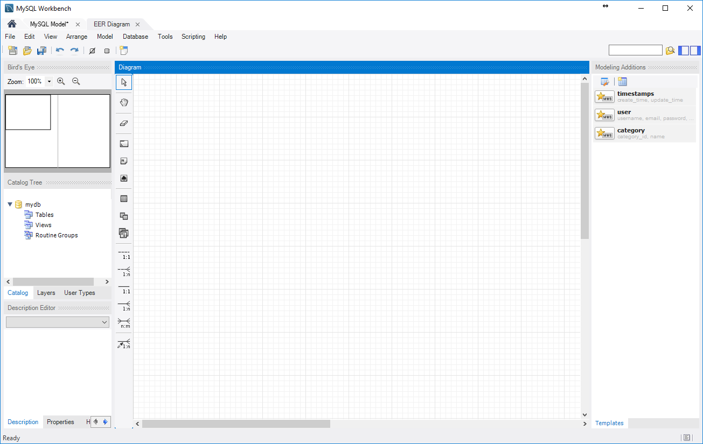Click the status bar output icon
703x444 pixels.
coord(686,438)
